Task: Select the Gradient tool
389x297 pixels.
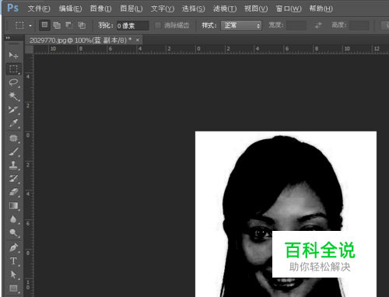Action: click(x=13, y=206)
